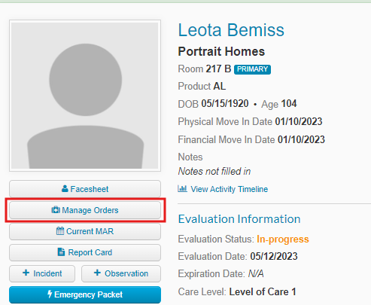Open the Current MAR

coord(85,231)
